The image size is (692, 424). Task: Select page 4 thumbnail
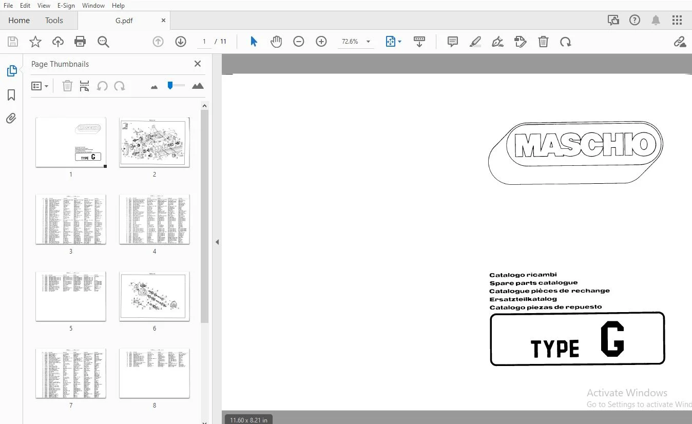[155, 219]
